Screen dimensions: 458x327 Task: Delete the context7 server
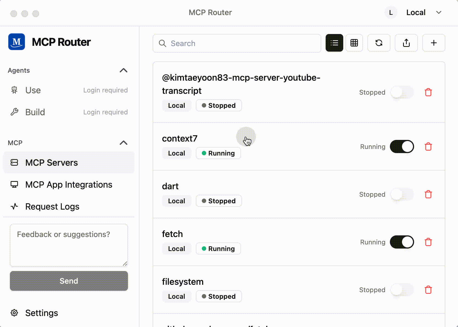(x=428, y=147)
